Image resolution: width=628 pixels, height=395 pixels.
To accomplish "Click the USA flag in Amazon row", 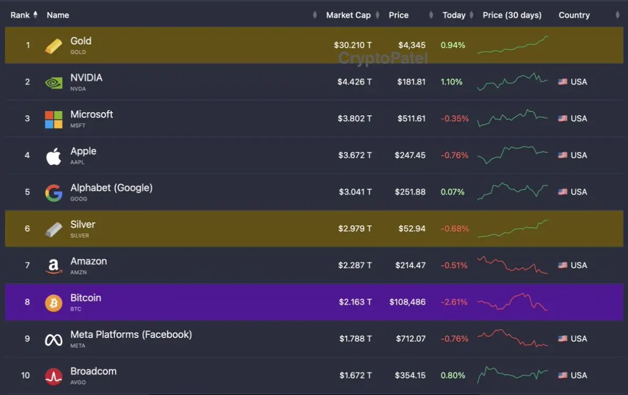I will click(x=563, y=265).
